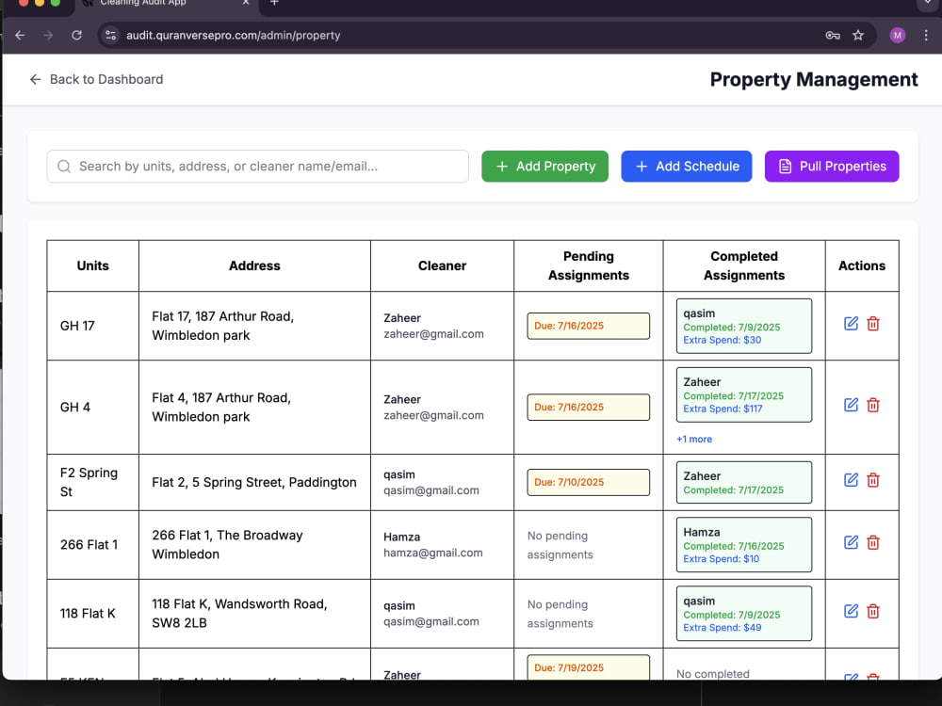This screenshot has width=942, height=706.
Task: Click the address bar URL
Action: click(x=233, y=36)
